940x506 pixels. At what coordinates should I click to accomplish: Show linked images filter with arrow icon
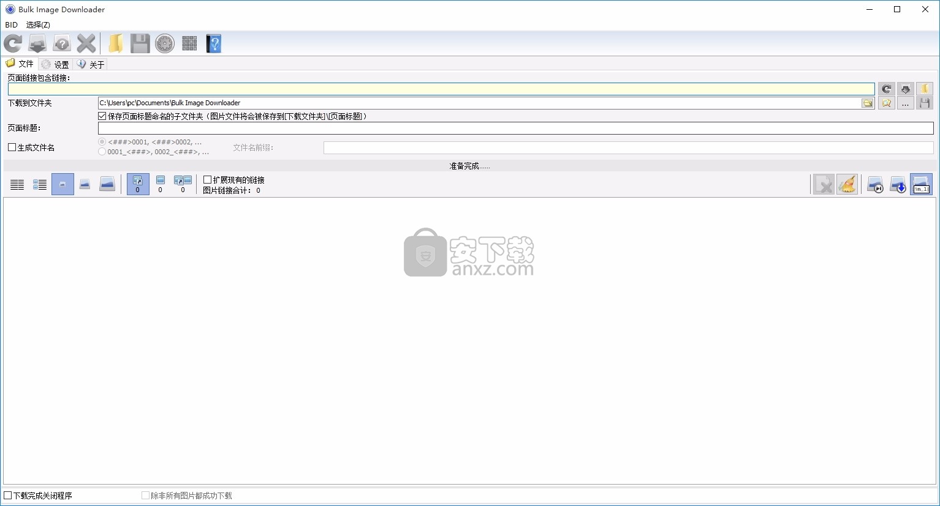point(138,184)
